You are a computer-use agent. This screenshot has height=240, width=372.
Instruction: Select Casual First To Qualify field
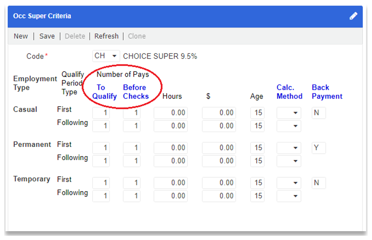click(x=101, y=113)
